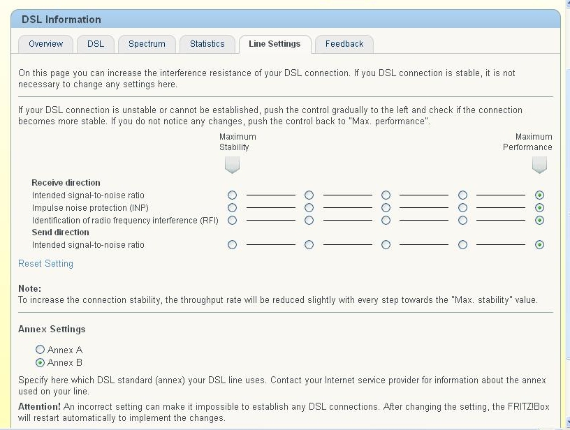Go to the Statistics tab
This screenshot has height=430, width=570.
(x=207, y=44)
